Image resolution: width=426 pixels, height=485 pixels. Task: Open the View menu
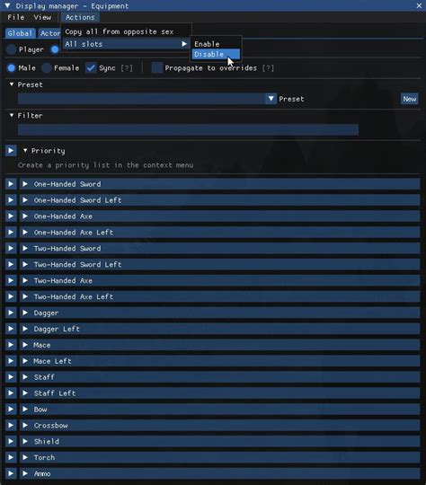42,17
